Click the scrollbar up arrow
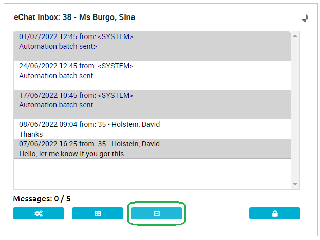320x240 pixels. [x=295, y=36]
